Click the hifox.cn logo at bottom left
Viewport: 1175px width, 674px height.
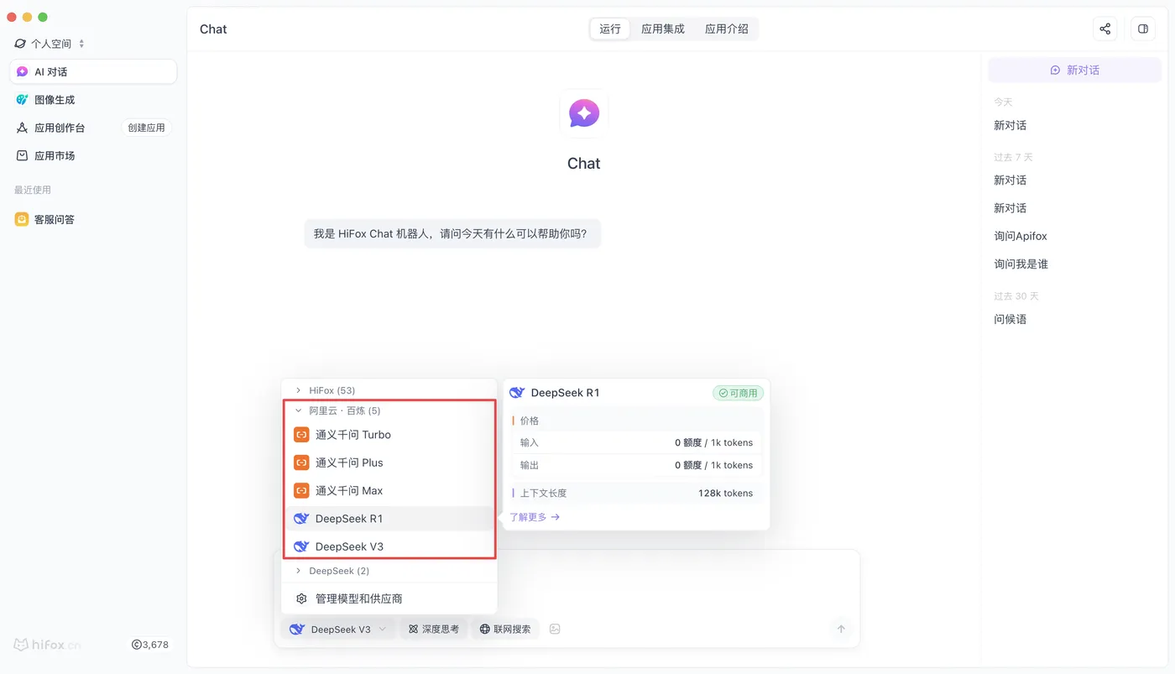(x=48, y=645)
